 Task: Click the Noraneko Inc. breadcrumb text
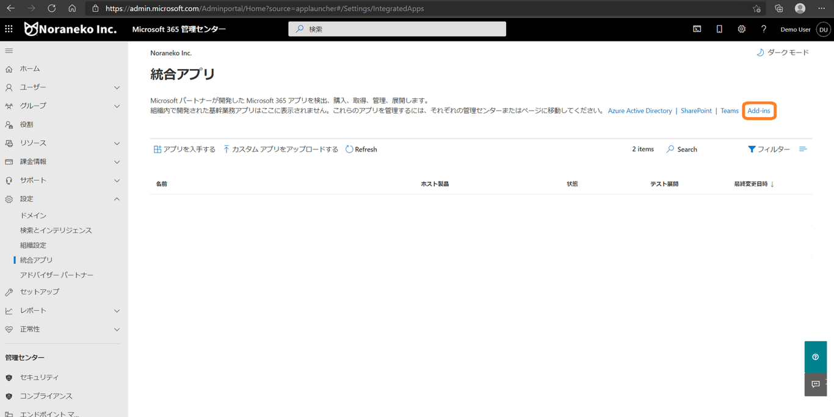(x=171, y=53)
